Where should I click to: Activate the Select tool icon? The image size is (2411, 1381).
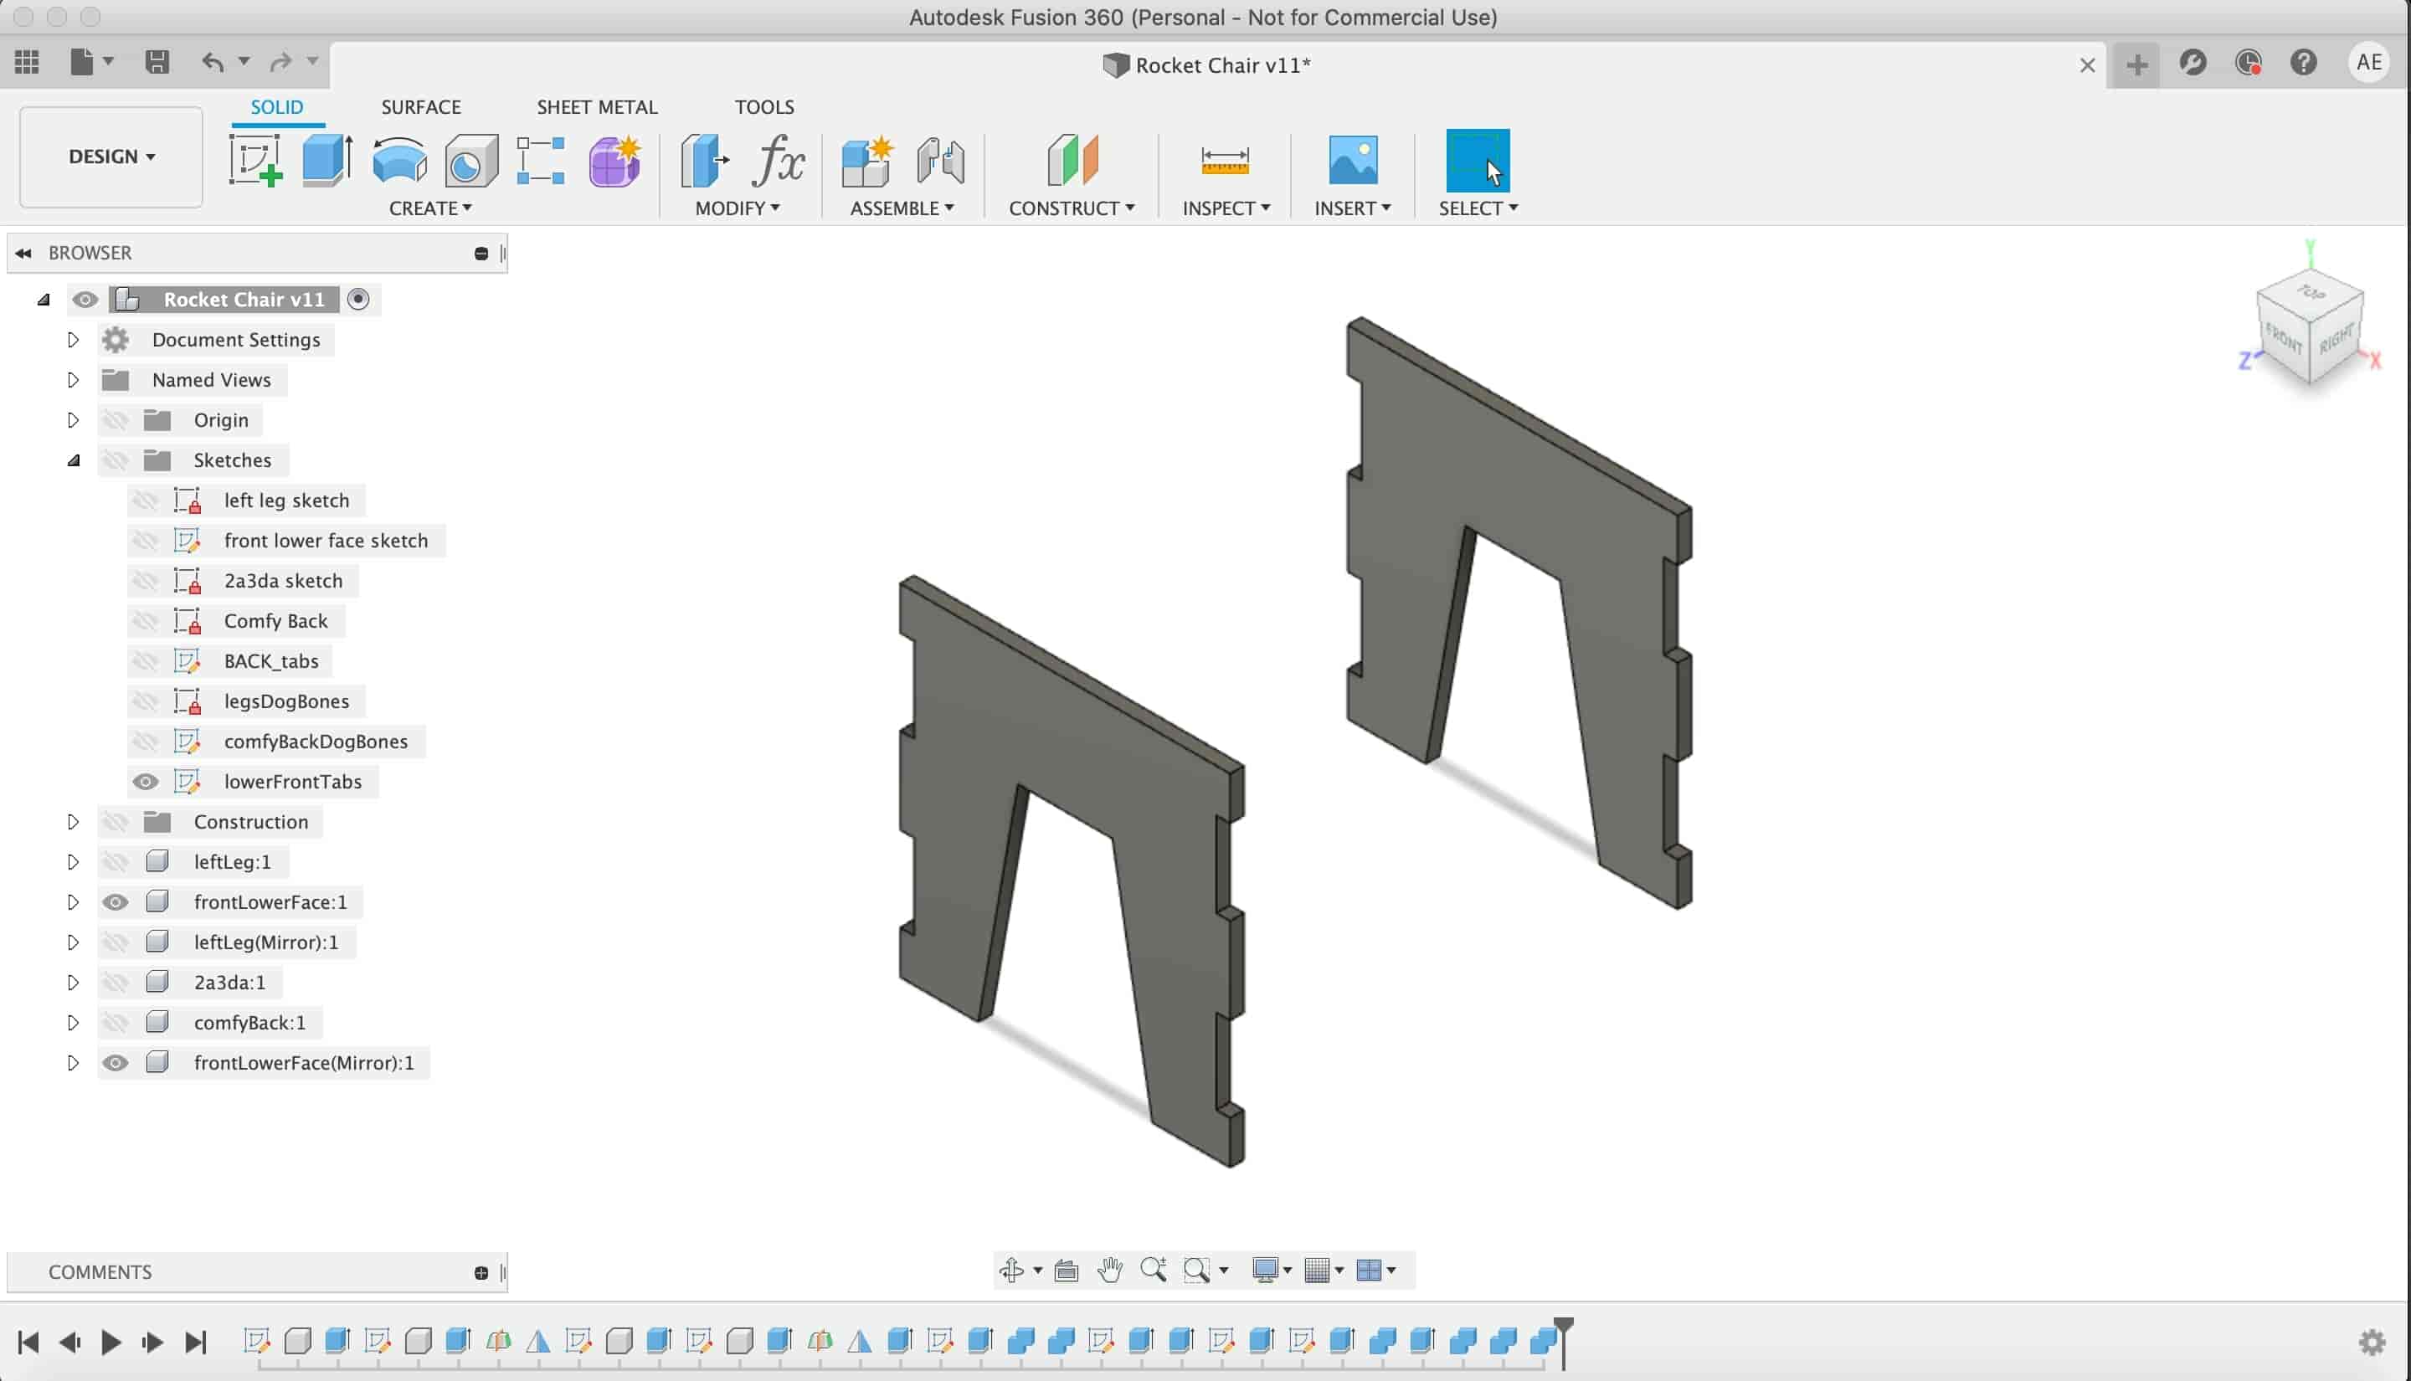tap(1478, 161)
